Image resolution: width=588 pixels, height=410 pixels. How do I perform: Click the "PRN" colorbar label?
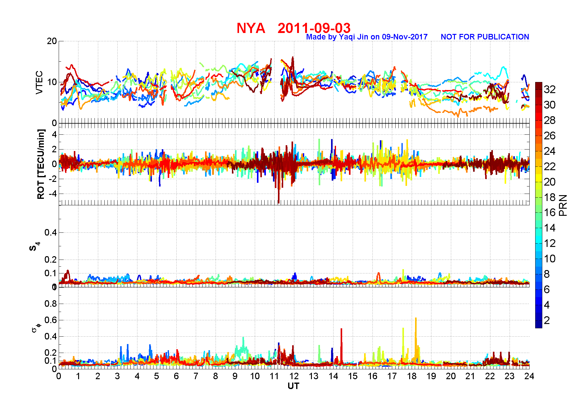(563, 205)
